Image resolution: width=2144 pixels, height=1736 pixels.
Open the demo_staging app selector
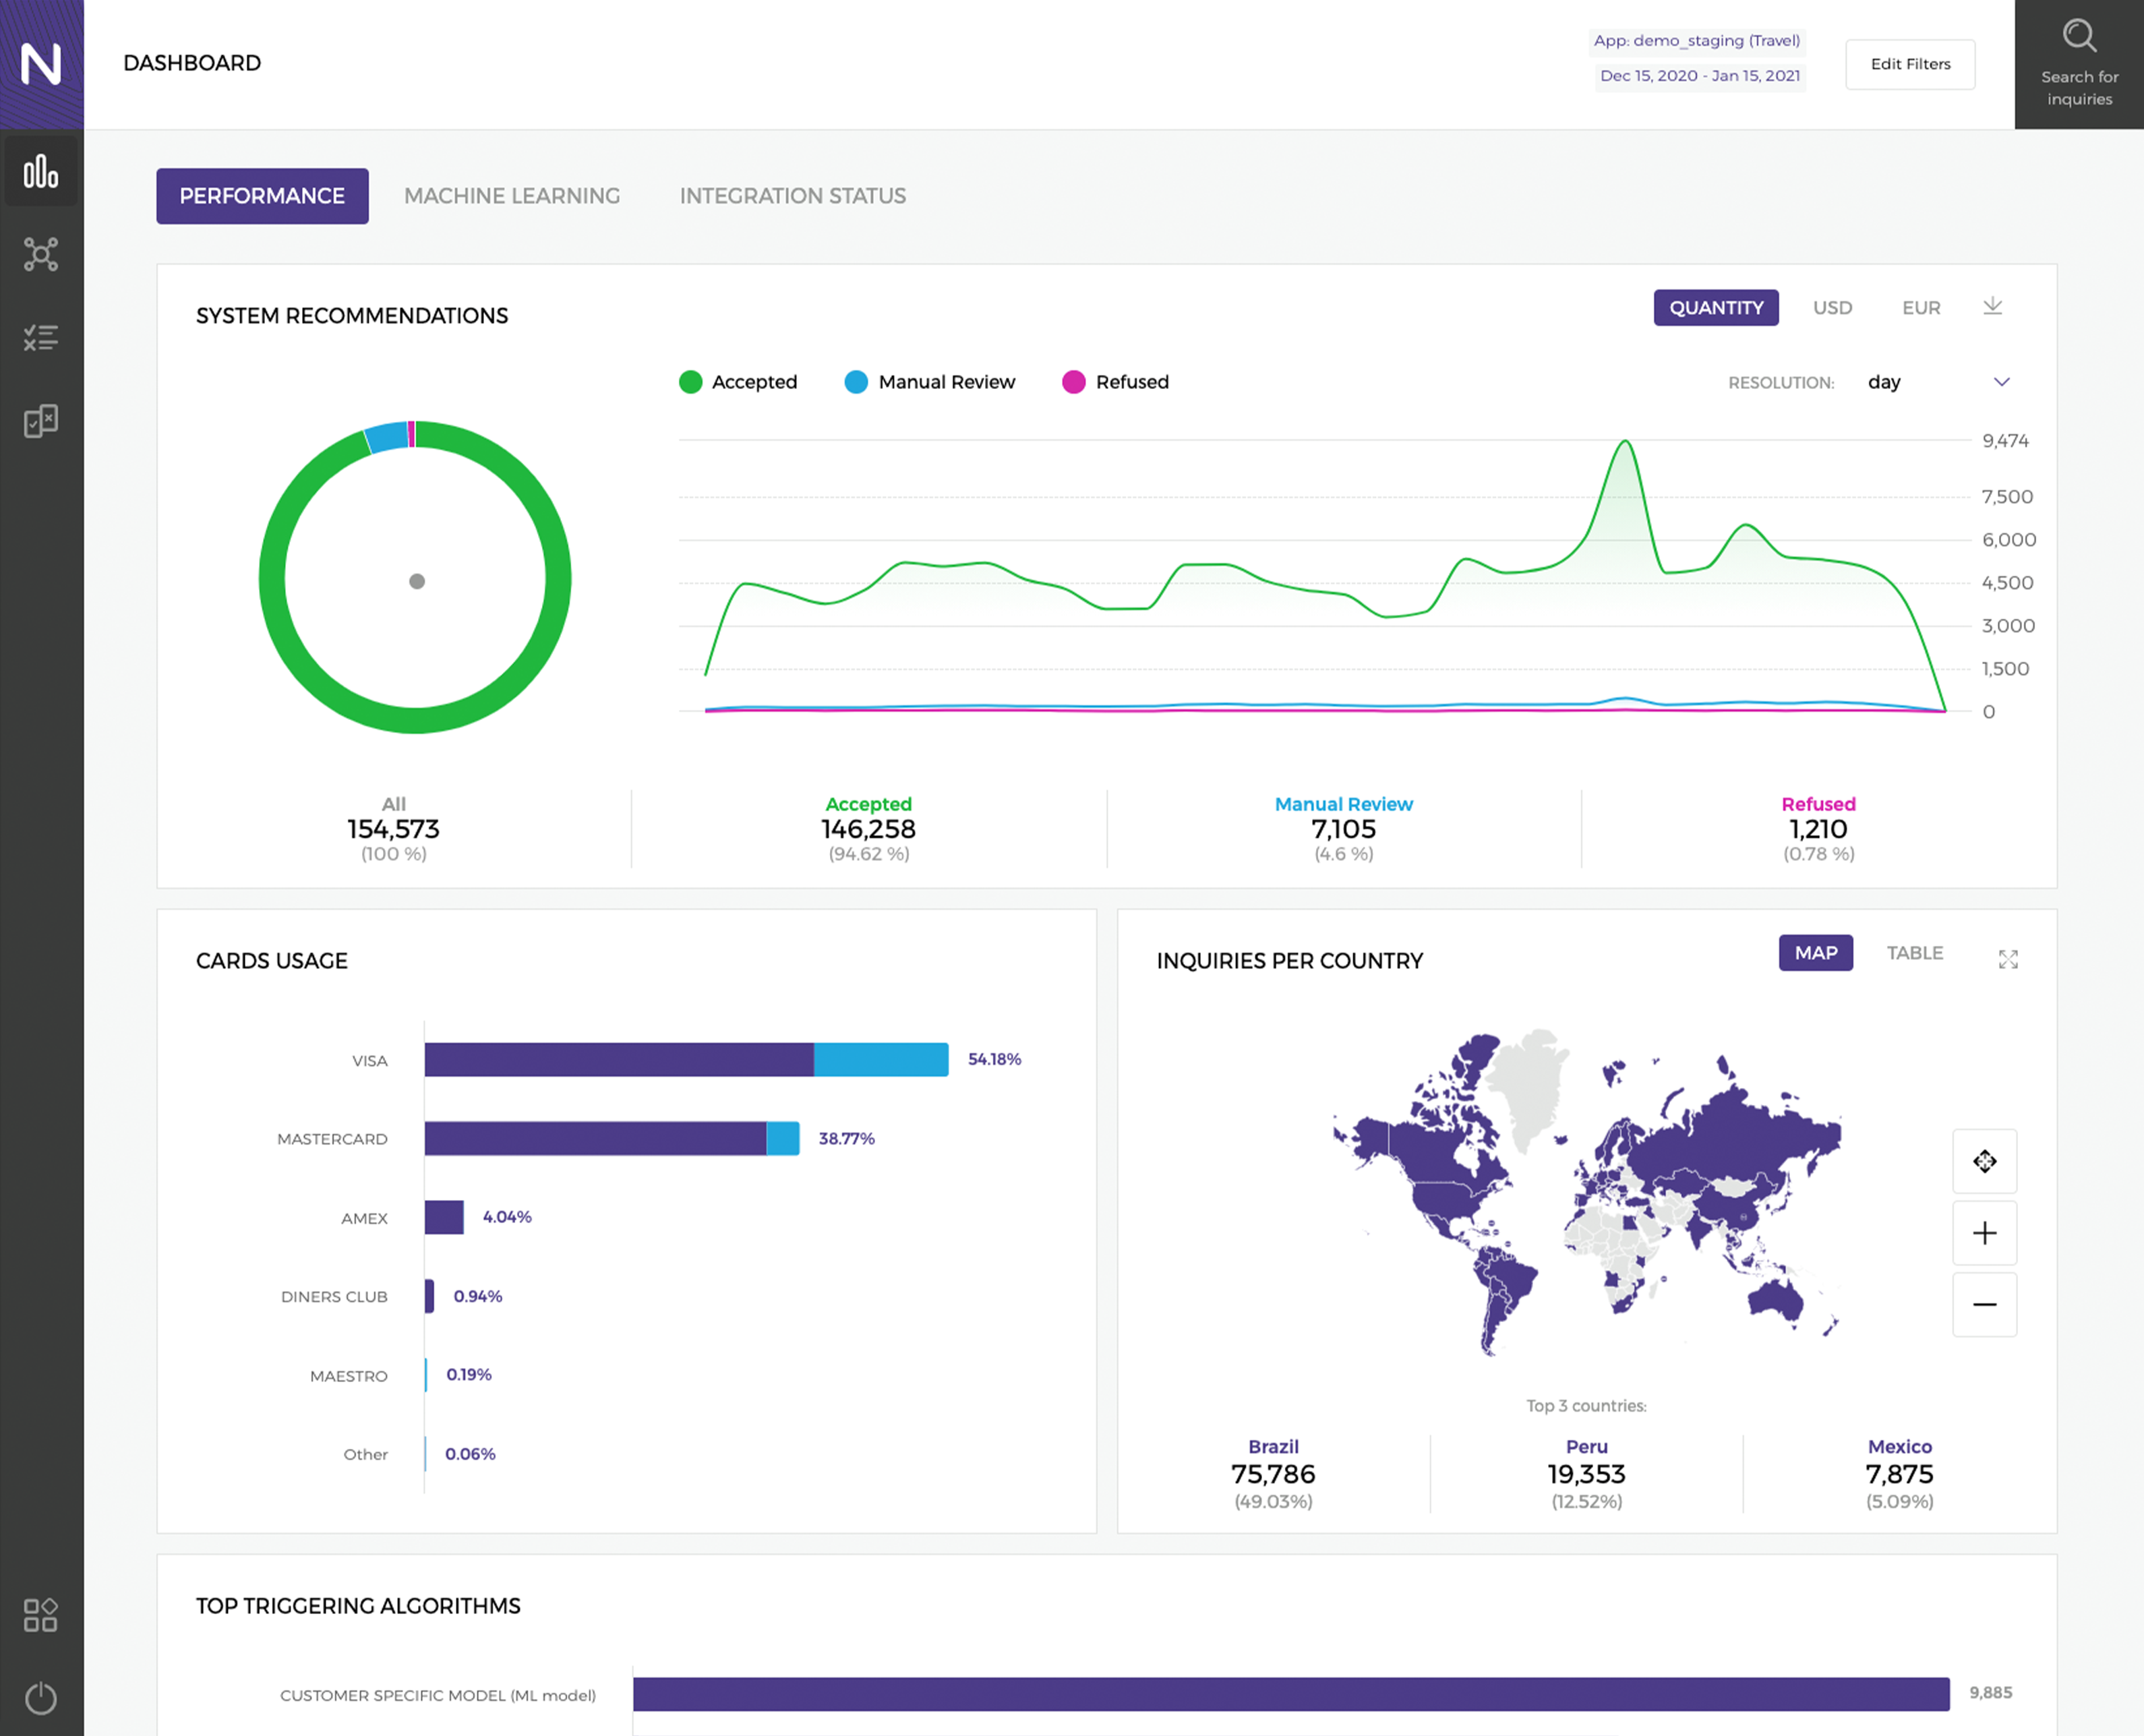tap(1696, 41)
